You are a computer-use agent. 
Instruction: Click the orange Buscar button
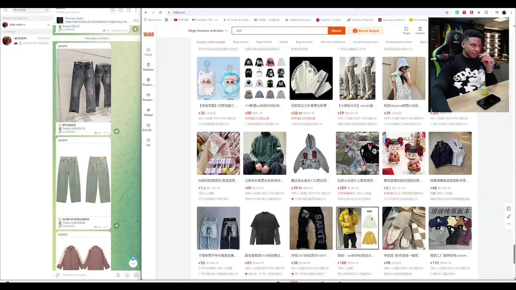pos(337,31)
